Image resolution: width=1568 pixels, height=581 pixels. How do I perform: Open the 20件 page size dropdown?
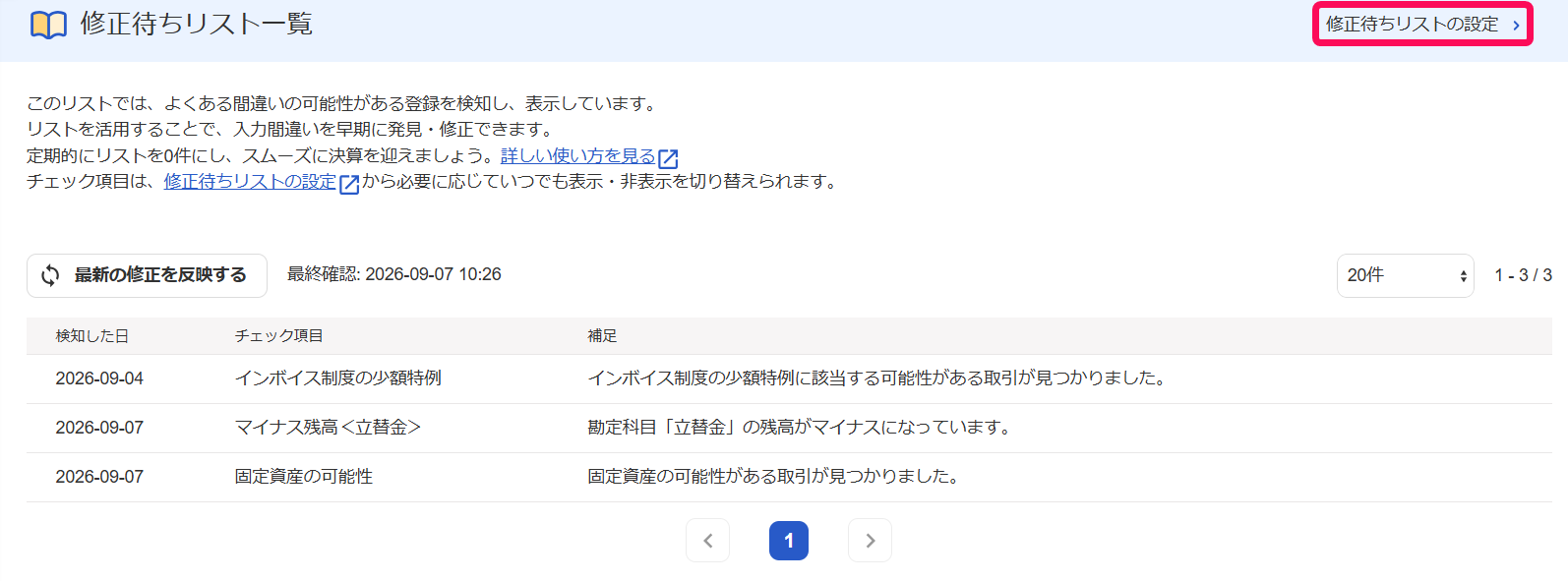click(x=1405, y=275)
